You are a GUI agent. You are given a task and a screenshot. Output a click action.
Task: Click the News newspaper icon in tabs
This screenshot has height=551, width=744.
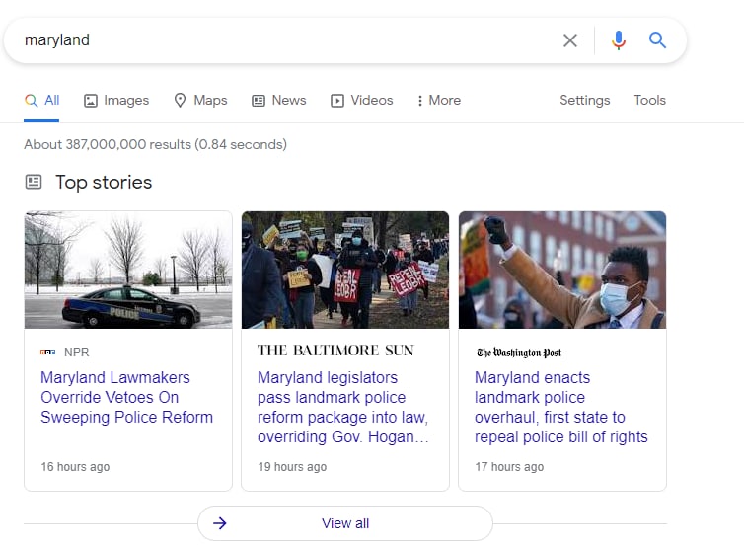click(259, 101)
